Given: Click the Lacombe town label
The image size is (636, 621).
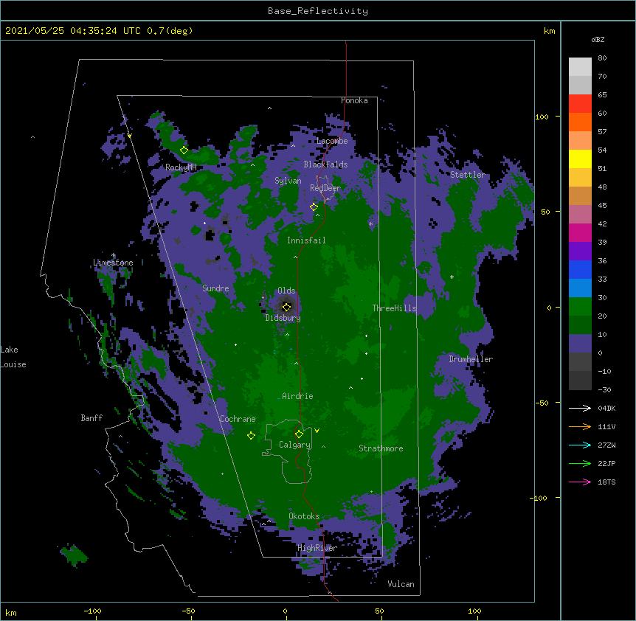Looking at the screenshot, I should pyautogui.click(x=332, y=141).
